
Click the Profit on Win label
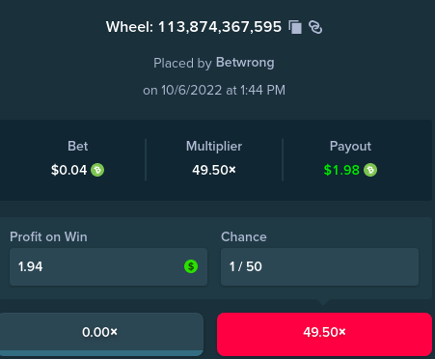coord(48,236)
